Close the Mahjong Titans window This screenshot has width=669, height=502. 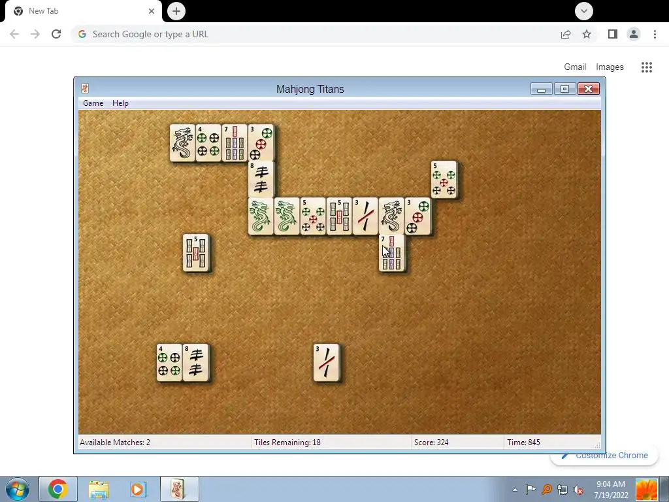[589, 89]
